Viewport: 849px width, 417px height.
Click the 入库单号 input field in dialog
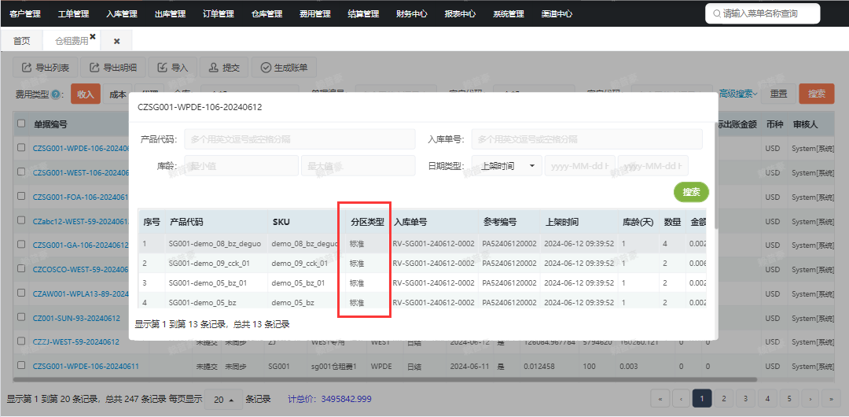click(x=587, y=139)
